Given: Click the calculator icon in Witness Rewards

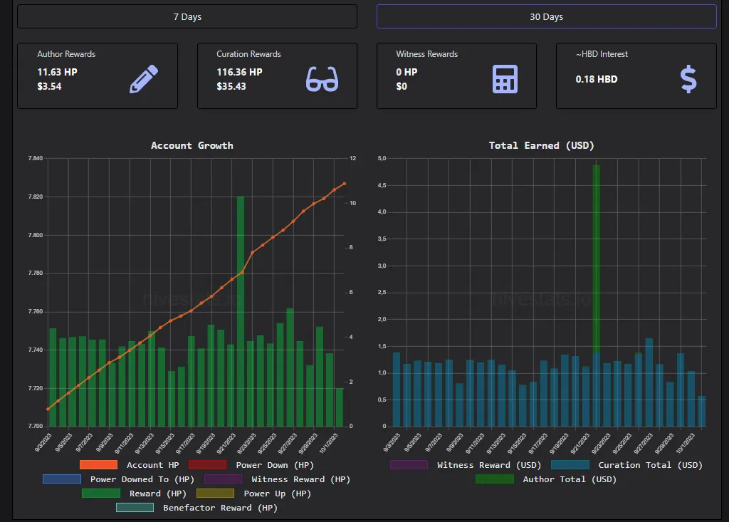Looking at the screenshot, I should (505, 79).
